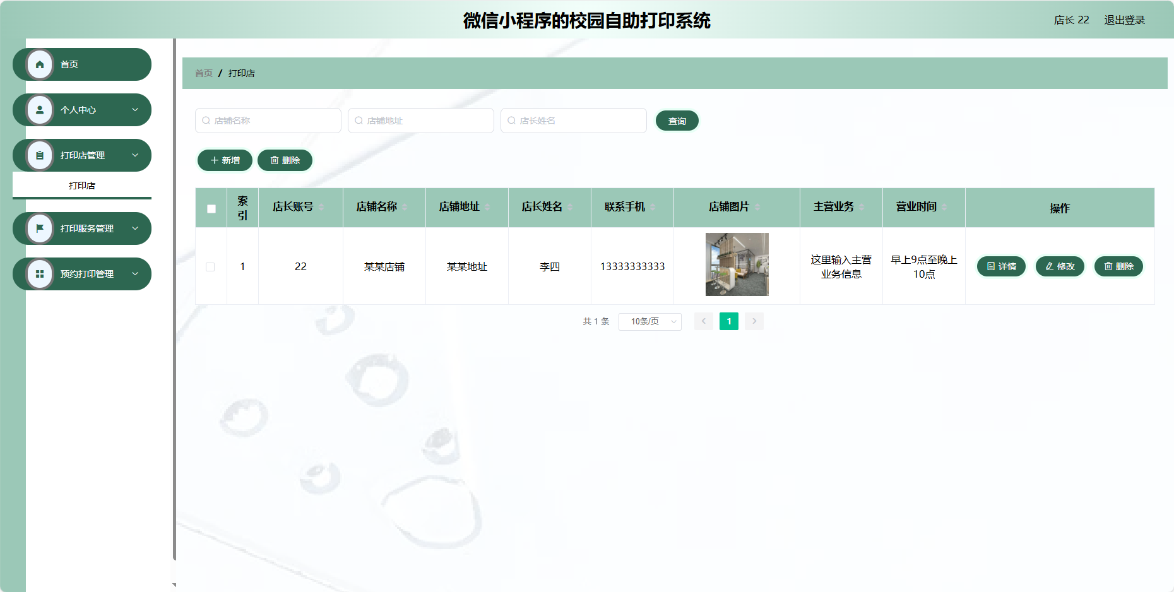The image size is (1174, 592).
Task: Focus the 店铺名称 search field
Action: [268, 121]
